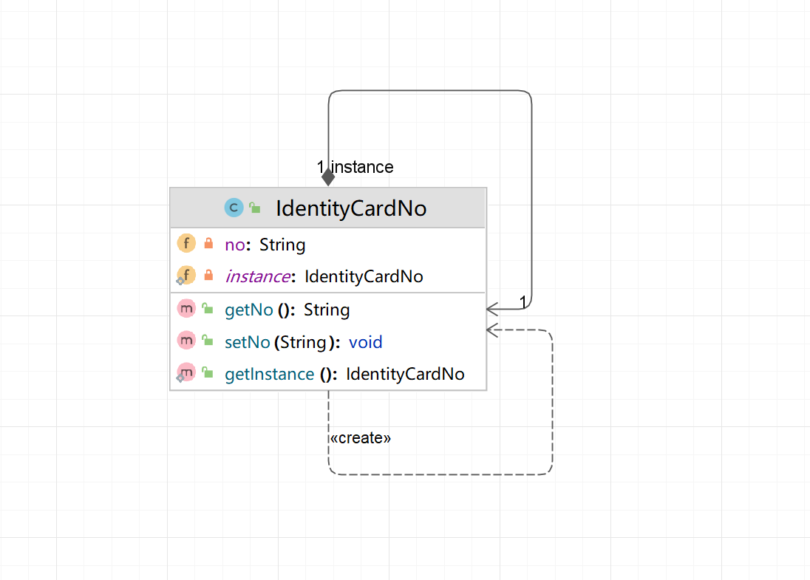The width and height of the screenshot is (810, 580).
Task: Select the instance: IdentityCardNo field
Action: (328, 276)
